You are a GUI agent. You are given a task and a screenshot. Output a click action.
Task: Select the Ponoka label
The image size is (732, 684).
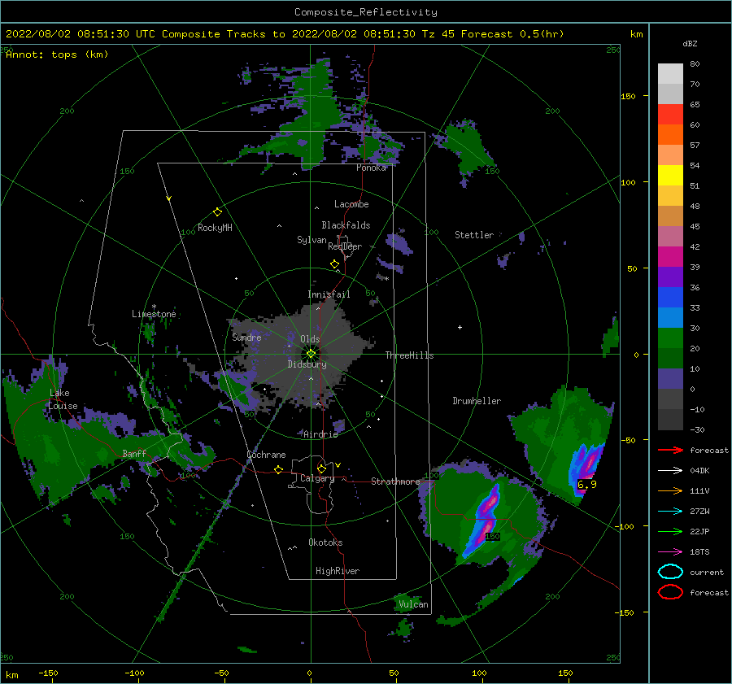(x=371, y=168)
